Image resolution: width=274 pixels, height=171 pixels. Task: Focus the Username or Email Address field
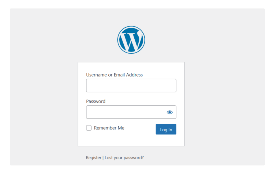[x=131, y=85]
